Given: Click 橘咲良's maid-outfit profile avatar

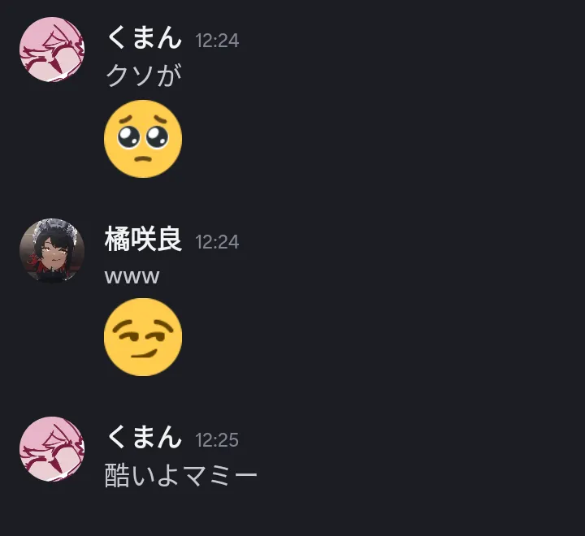Looking at the screenshot, I should click(x=52, y=251).
